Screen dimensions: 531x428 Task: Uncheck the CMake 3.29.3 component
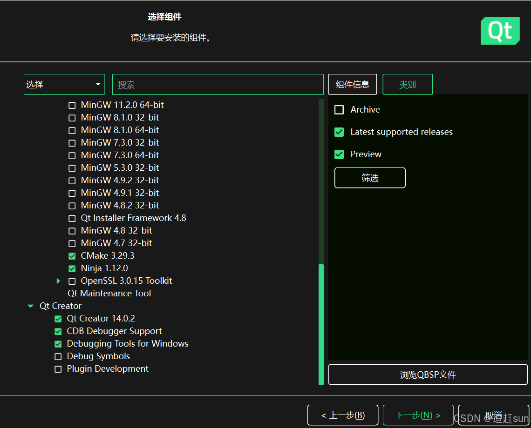point(72,256)
